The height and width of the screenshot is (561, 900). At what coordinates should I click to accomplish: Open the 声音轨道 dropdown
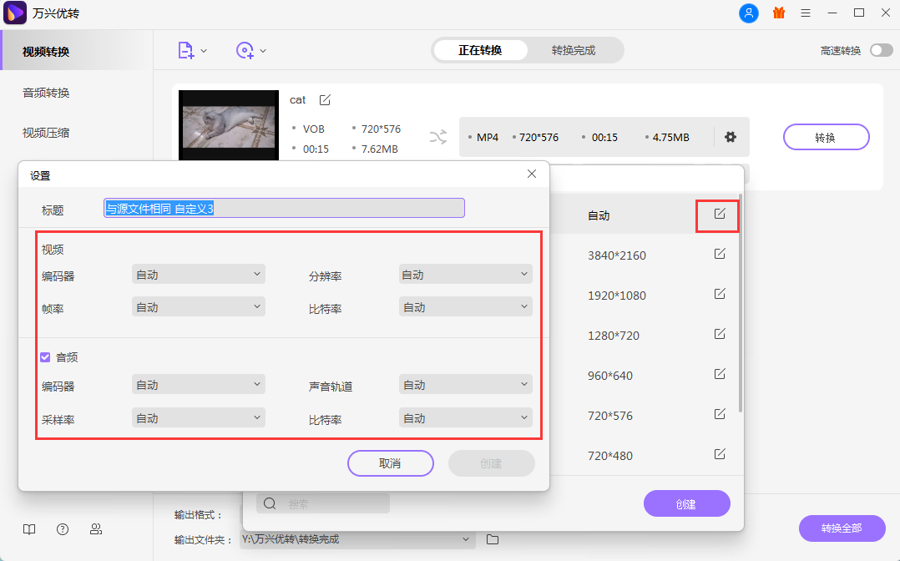pos(465,384)
